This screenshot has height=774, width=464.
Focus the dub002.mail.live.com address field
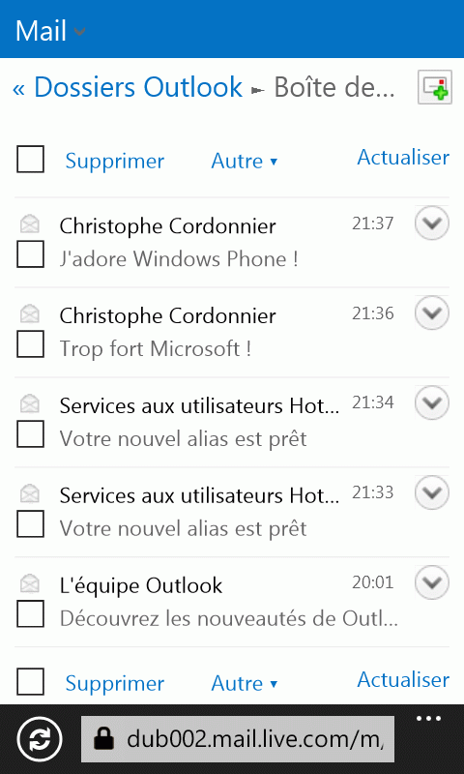pos(238,739)
